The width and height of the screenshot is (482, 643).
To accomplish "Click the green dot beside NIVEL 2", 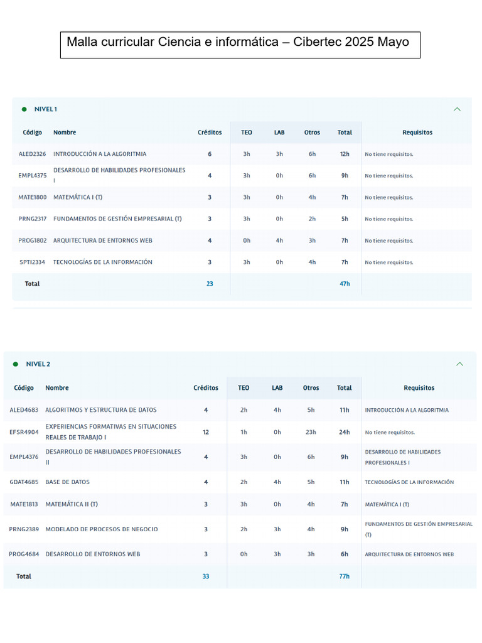I will [16, 364].
